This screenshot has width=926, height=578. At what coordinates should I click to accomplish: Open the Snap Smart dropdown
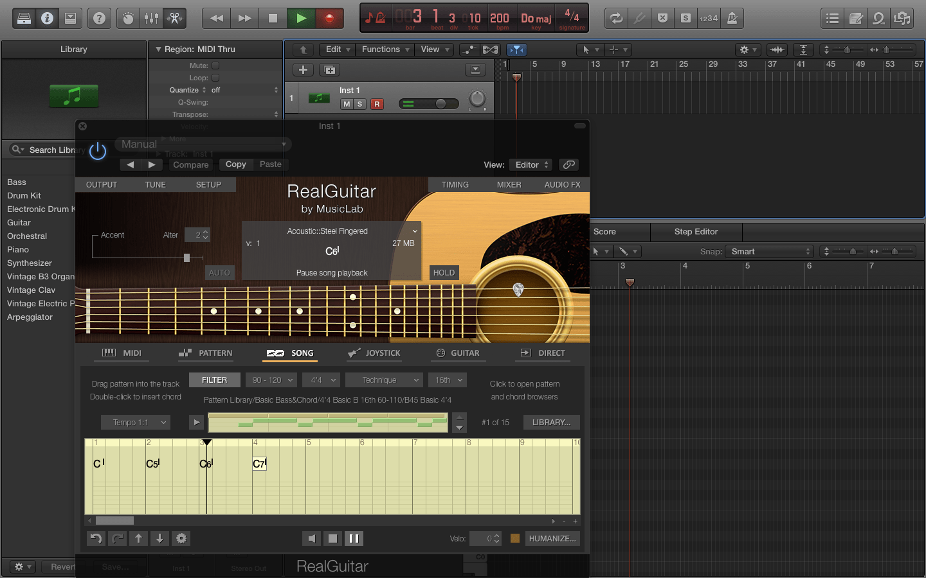[769, 251]
